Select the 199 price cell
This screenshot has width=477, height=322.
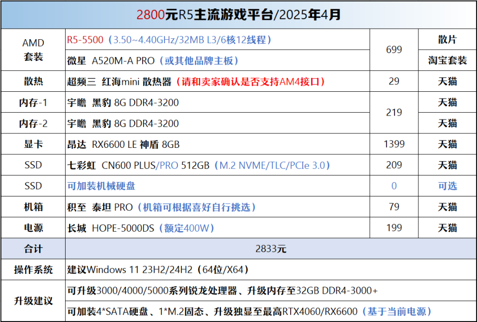coord(394,228)
